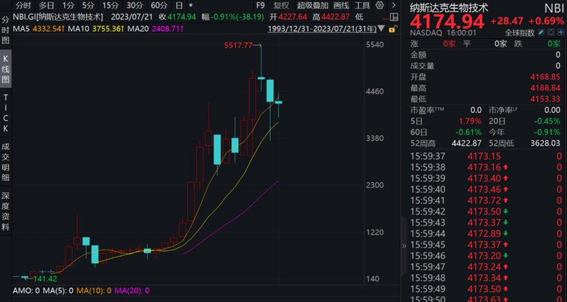Switch to 多日 multi-day view

tap(46, 5)
